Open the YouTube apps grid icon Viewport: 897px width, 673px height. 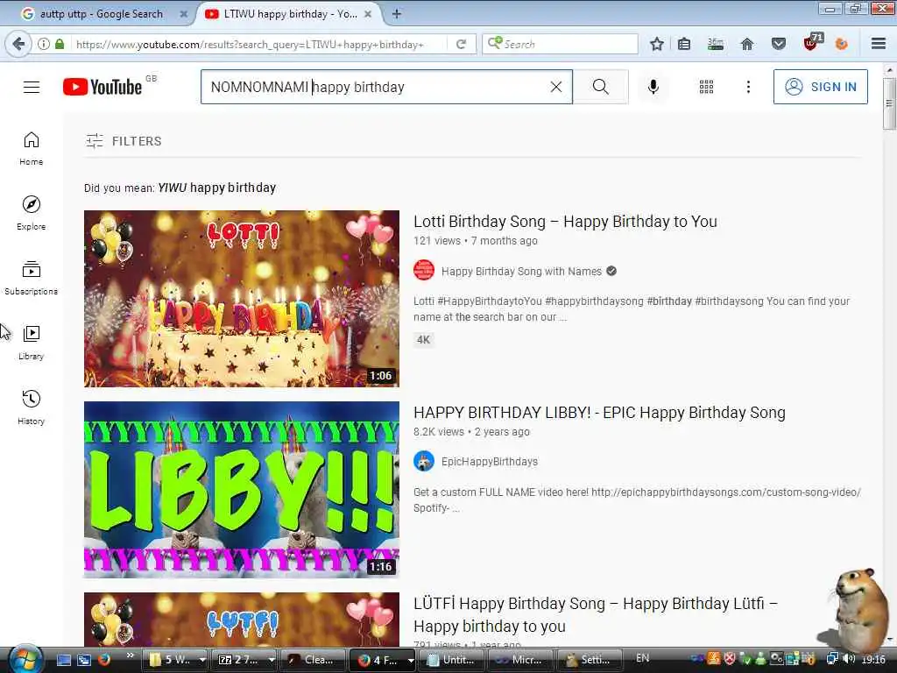click(707, 87)
